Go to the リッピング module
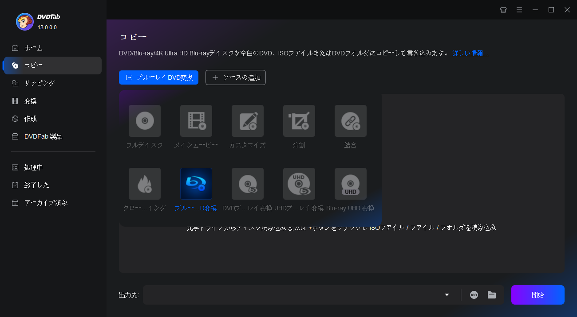The image size is (577, 317). coord(53,83)
